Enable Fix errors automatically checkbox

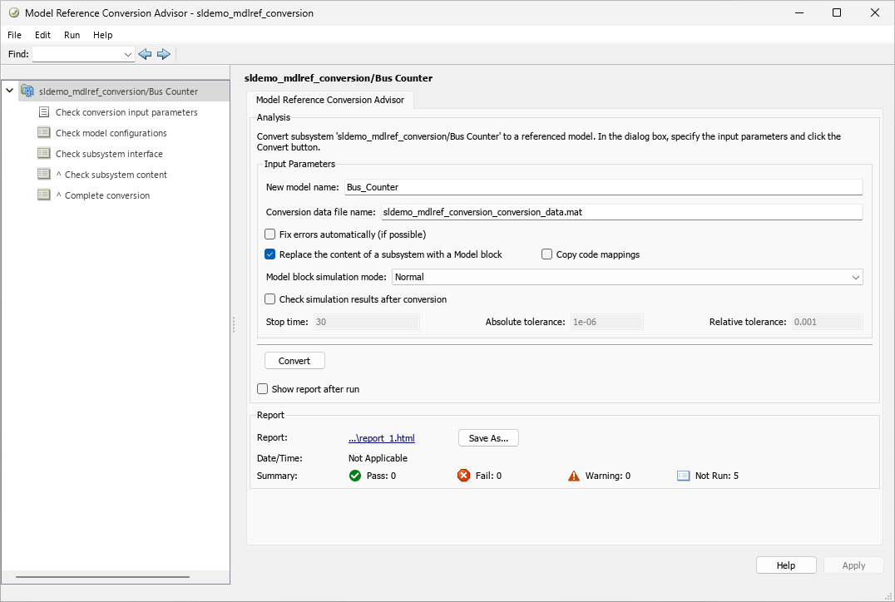269,234
